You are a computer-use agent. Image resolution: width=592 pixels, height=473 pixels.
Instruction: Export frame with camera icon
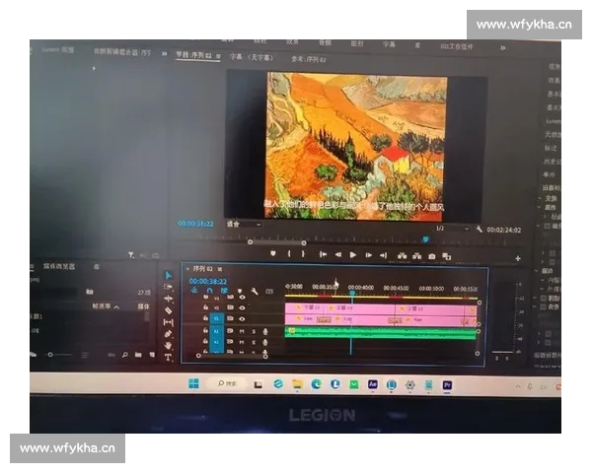pyautogui.click(x=432, y=256)
